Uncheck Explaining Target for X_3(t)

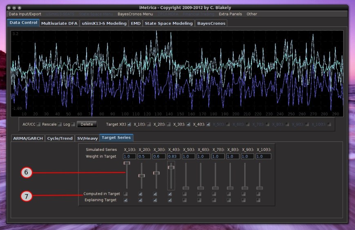155,200
